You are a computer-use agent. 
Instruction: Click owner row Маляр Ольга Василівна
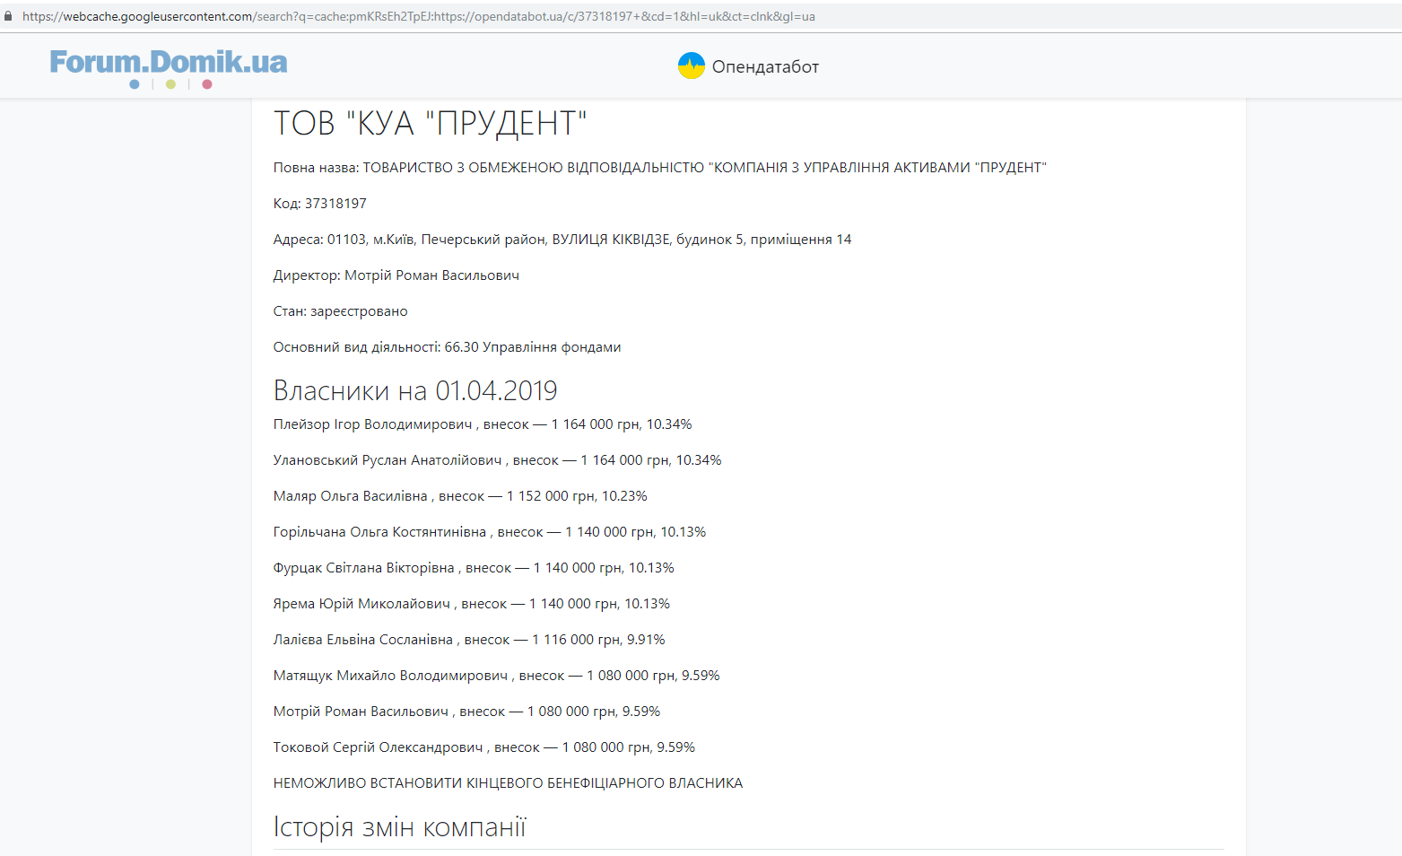[x=460, y=496]
